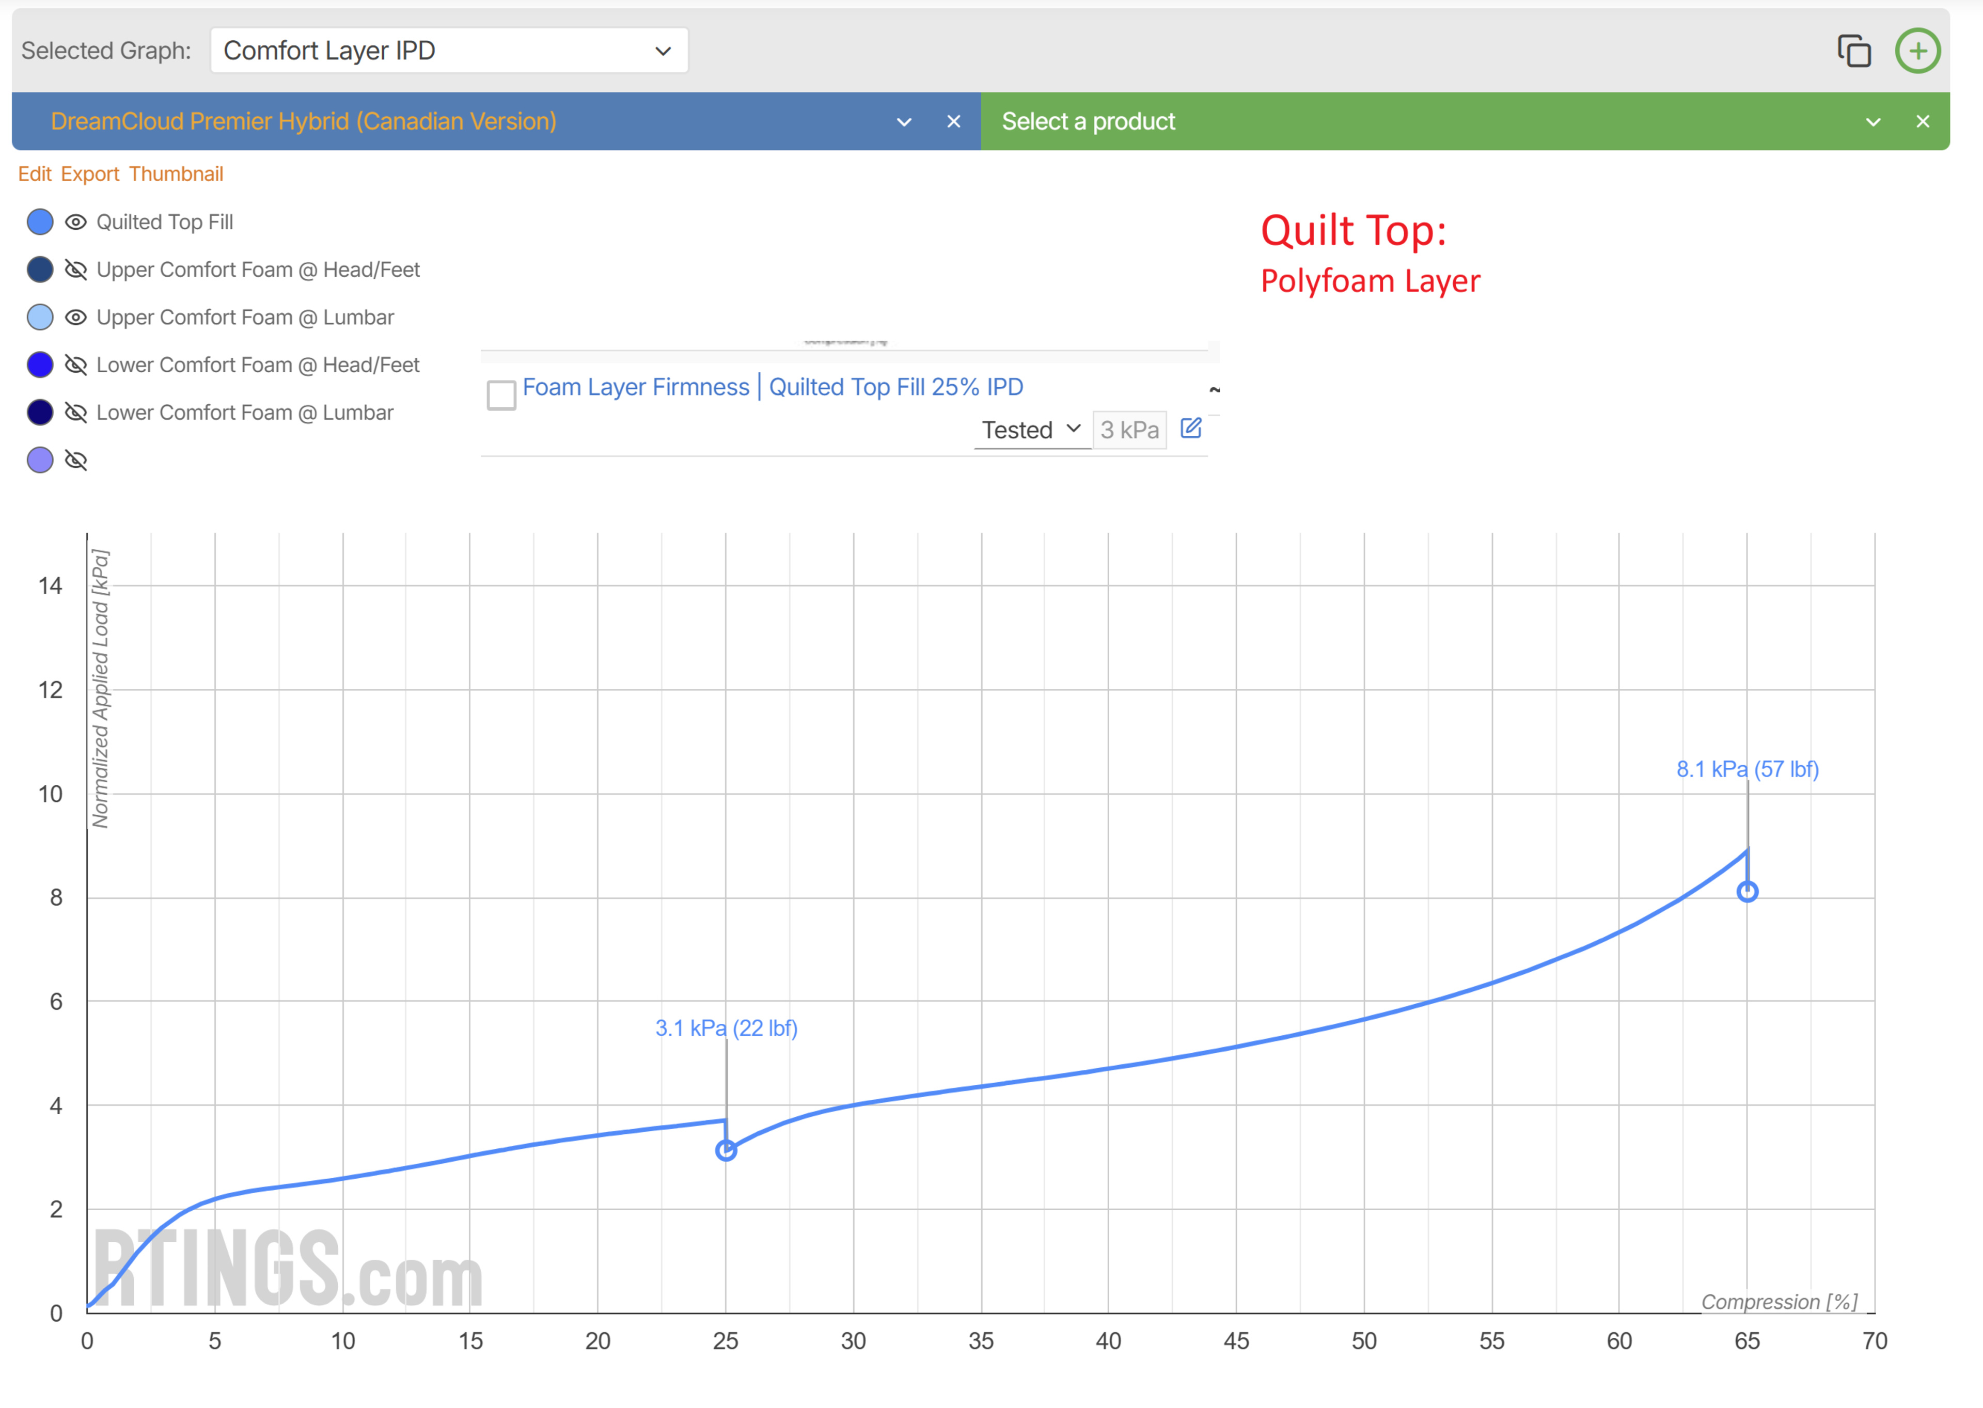Expand the DreamCloud Premier Hybrid product dropdown
This screenshot has height=1408, width=1983.
click(904, 121)
